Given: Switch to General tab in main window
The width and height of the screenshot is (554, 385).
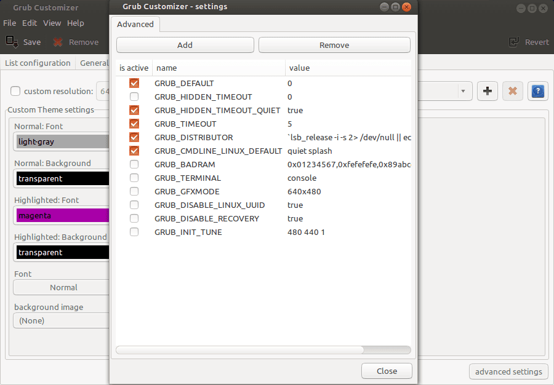Looking at the screenshot, I should 94,63.
